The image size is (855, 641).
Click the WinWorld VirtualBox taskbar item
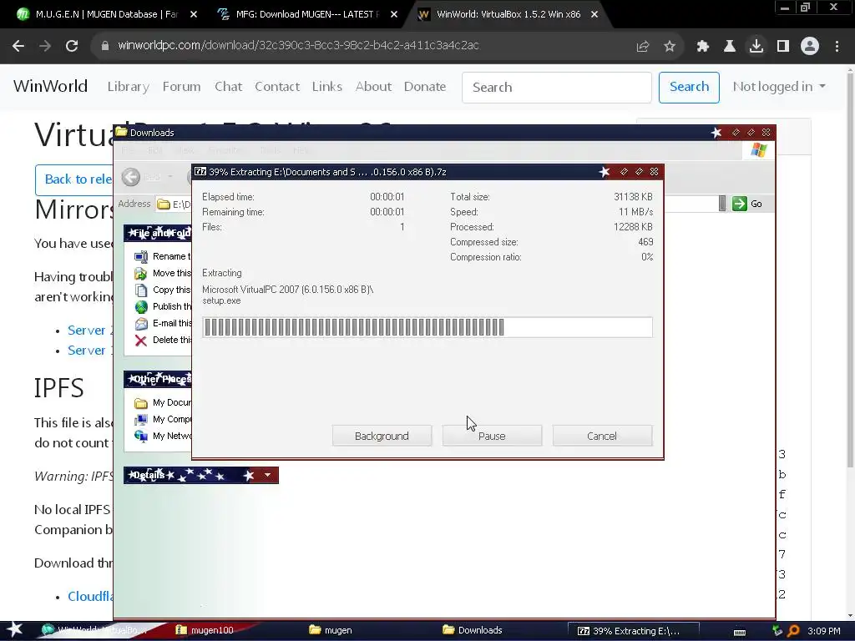95,631
